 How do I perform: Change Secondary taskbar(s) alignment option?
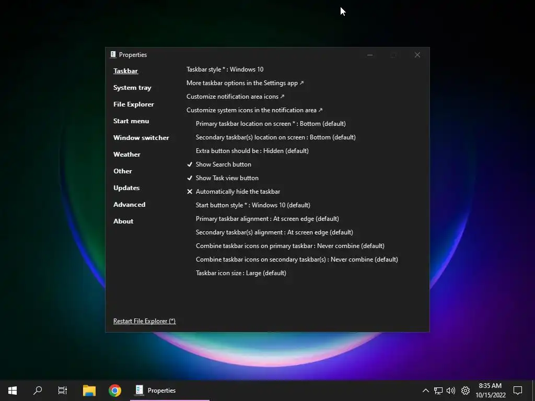[274, 232]
